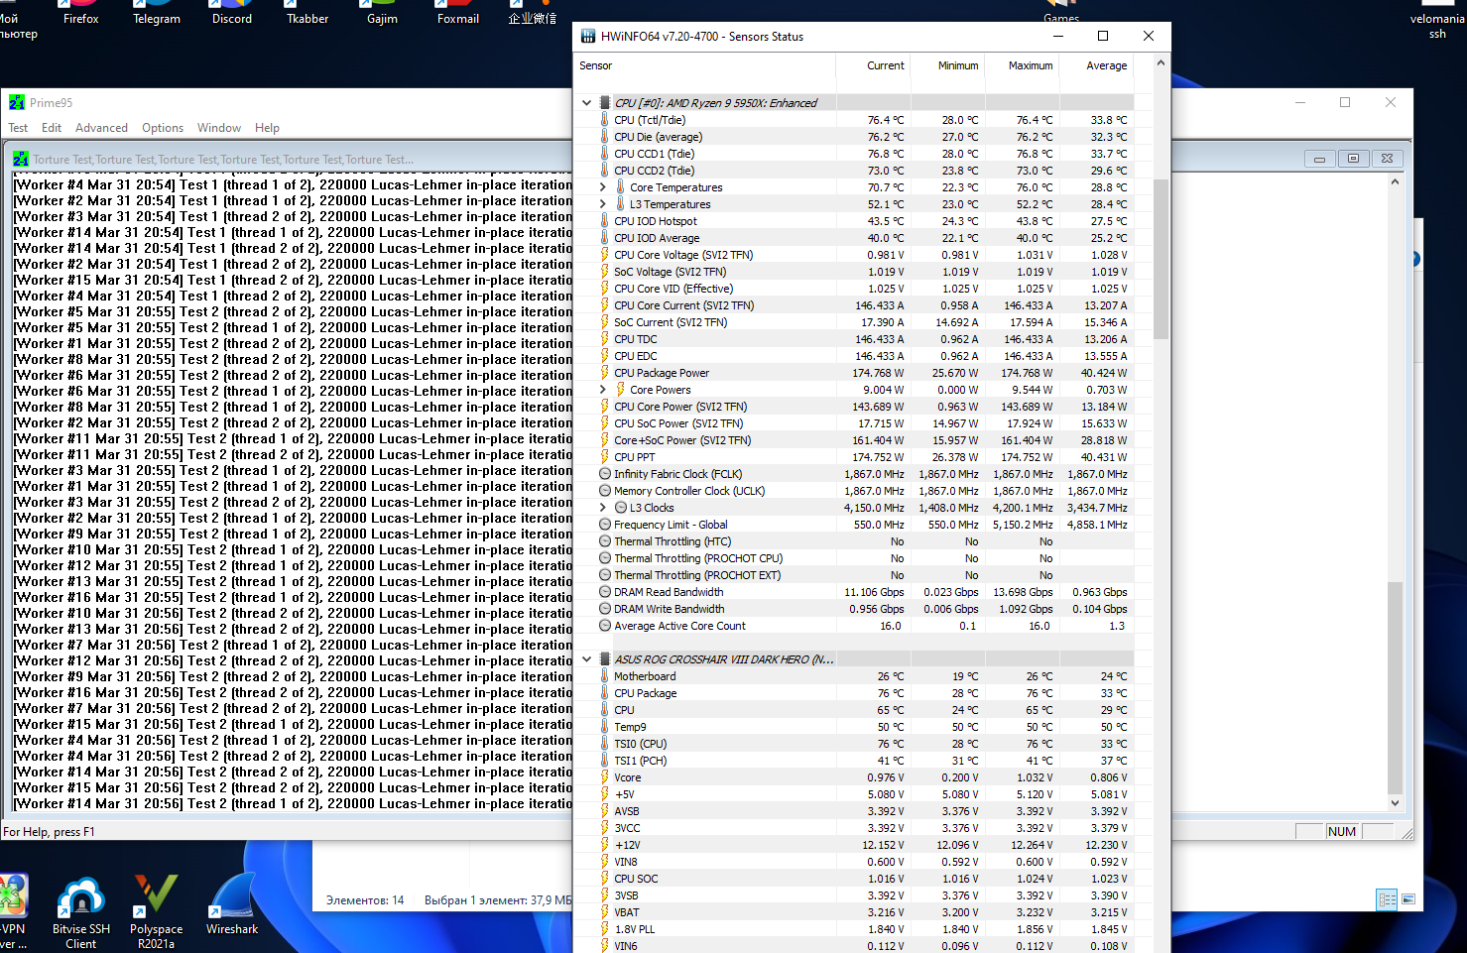Click the HWiNFO64 vertical scrollbar thumb
1467x953 pixels.
(1161, 258)
